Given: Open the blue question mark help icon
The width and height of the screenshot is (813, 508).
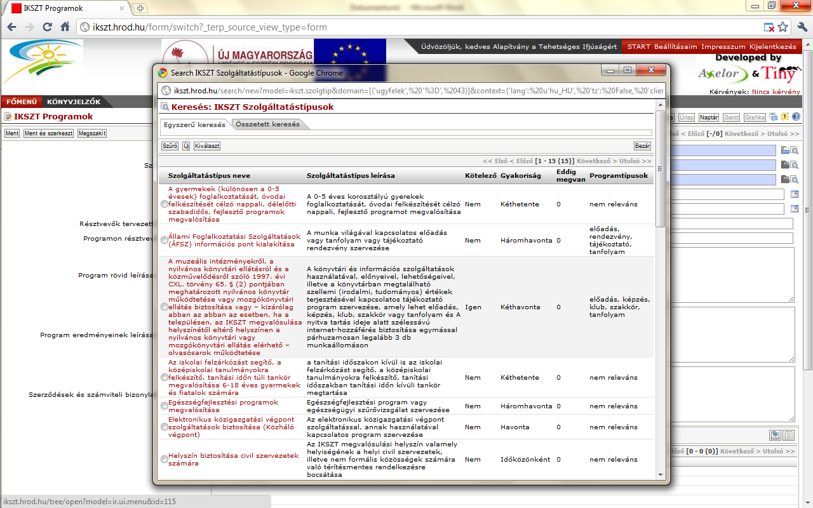Looking at the screenshot, I should (796, 117).
